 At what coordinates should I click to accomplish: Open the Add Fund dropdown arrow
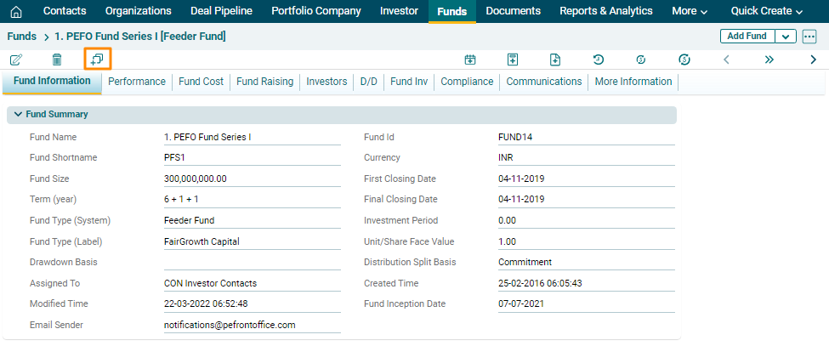click(x=786, y=37)
